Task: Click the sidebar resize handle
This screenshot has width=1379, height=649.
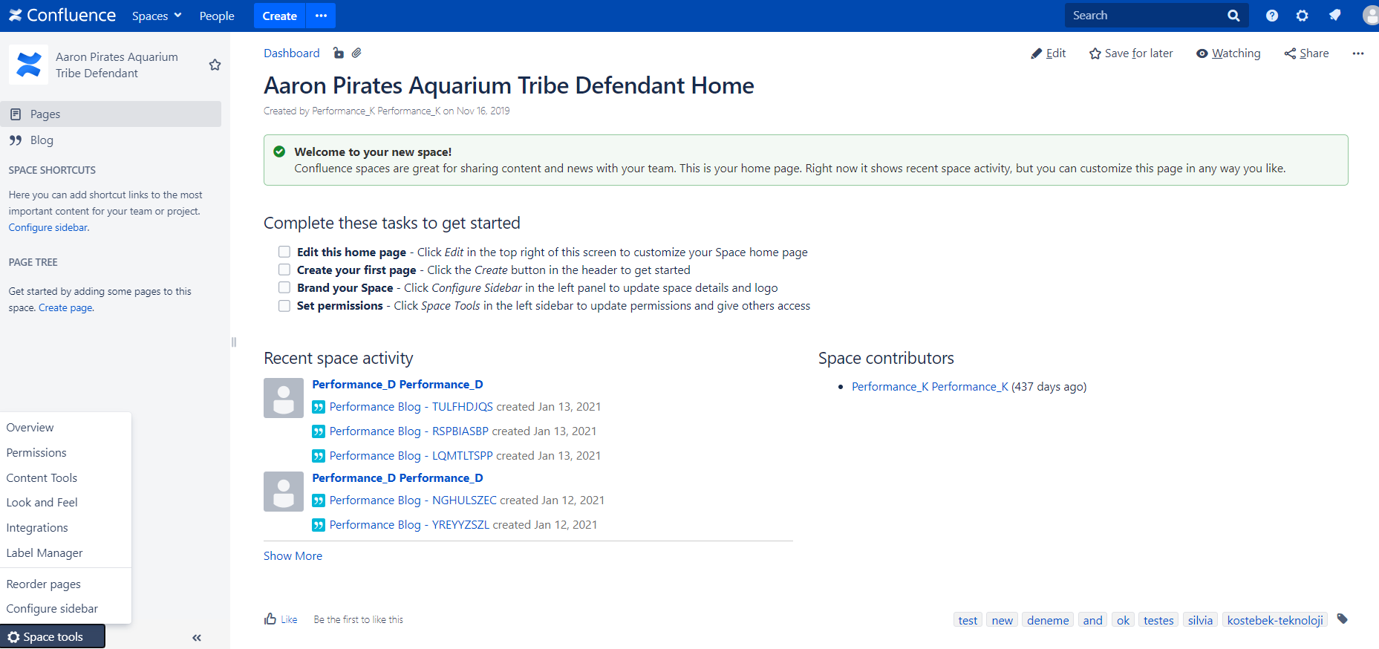Action: click(234, 342)
